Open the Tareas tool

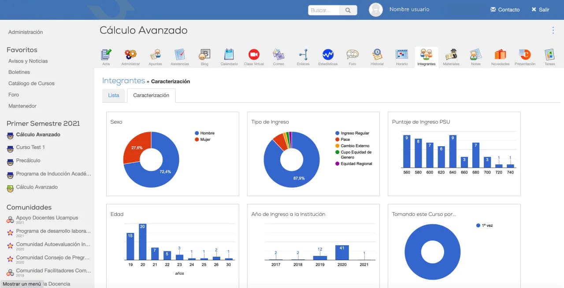pyautogui.click(x=549, y=56)
